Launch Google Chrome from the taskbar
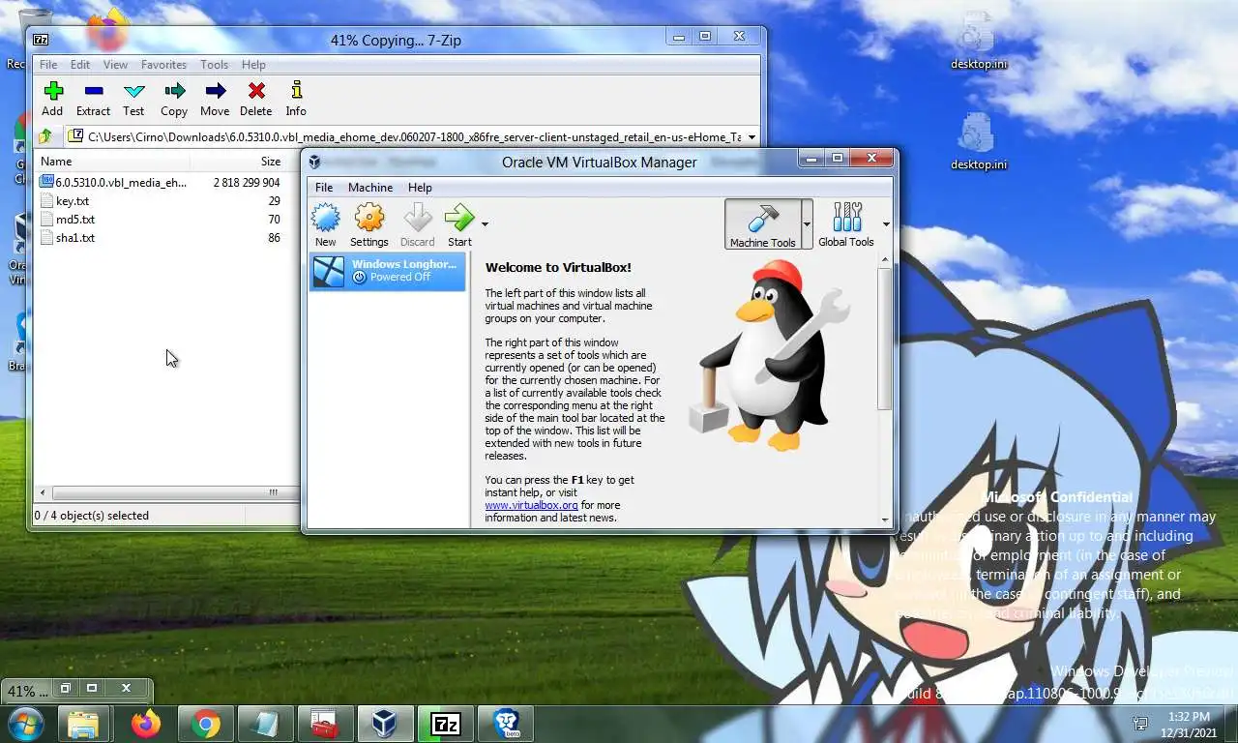1238x743 pixels. tap(205, 724)
